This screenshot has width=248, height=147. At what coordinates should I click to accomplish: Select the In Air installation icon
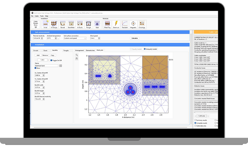pos(45,24)
